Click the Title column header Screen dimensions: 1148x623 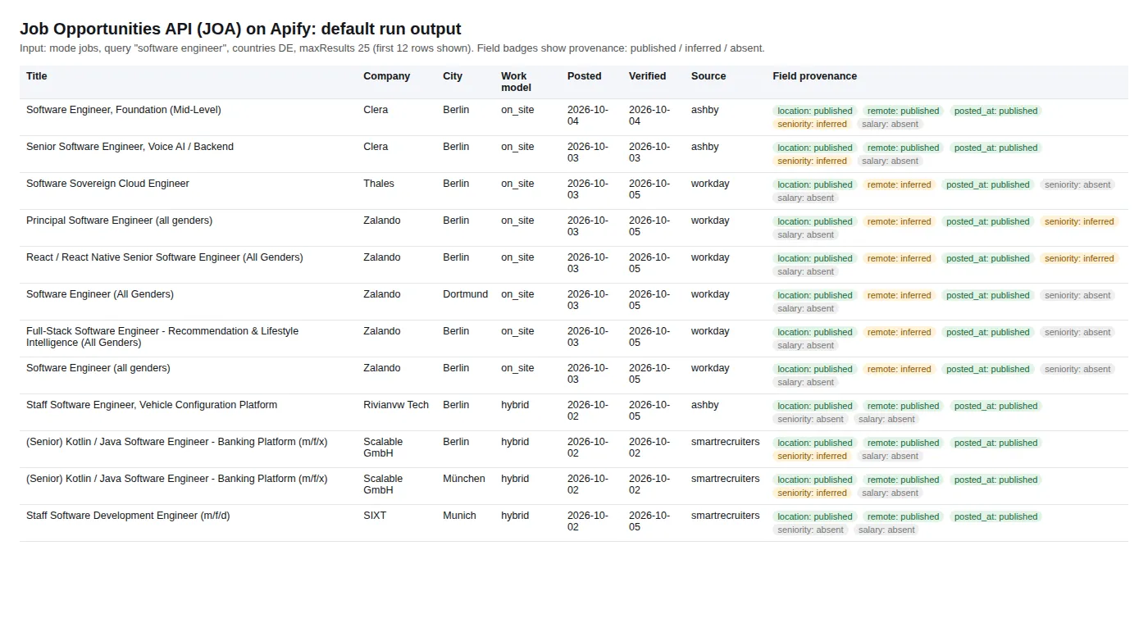(x=37, y=76)
